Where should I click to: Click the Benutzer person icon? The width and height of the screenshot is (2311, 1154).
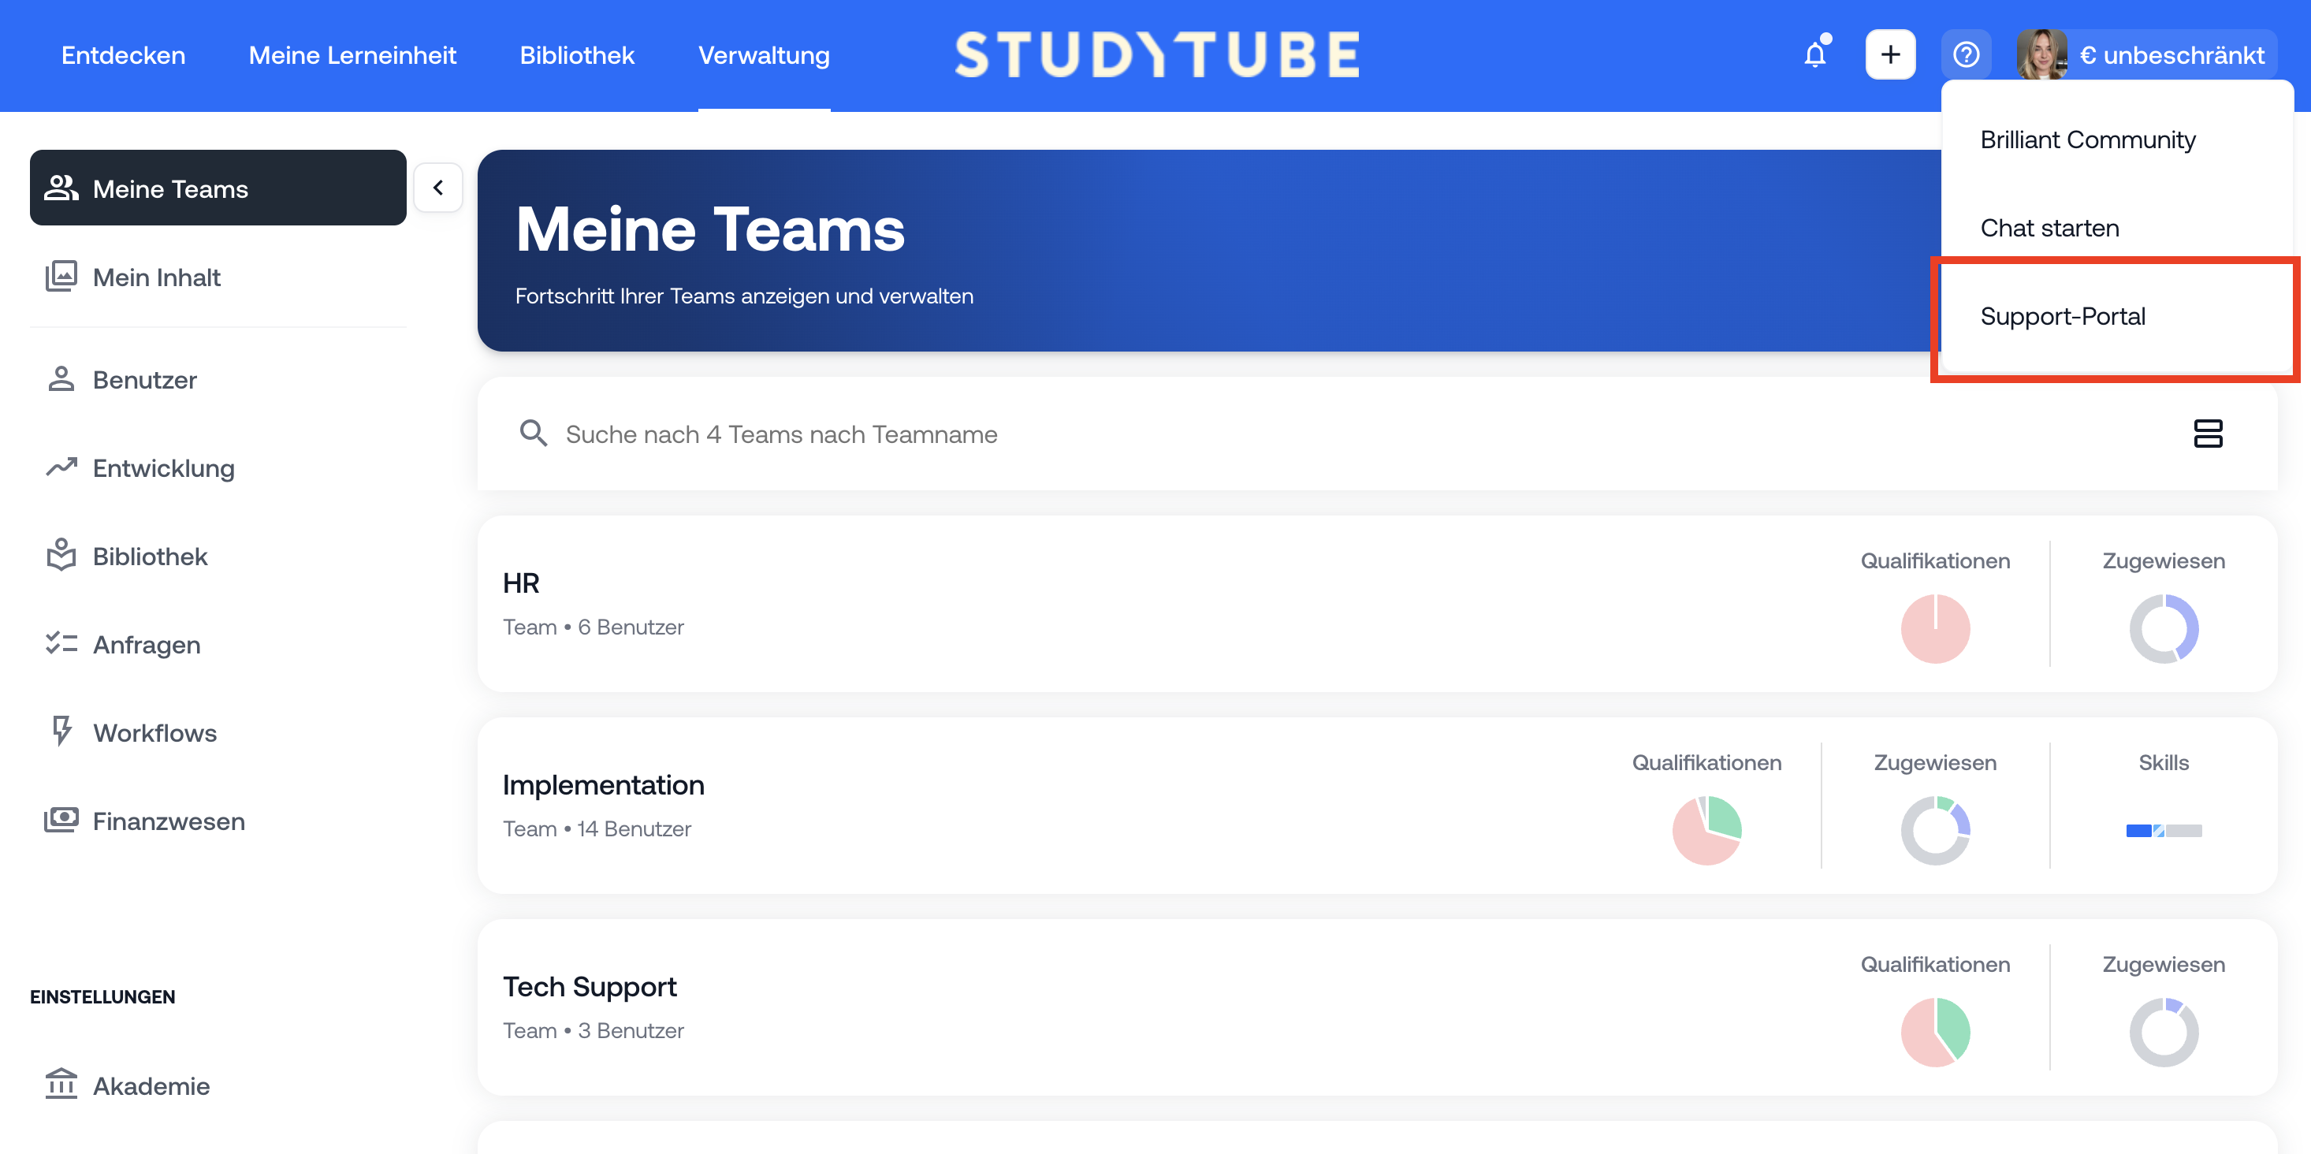(x=61, y=378)
